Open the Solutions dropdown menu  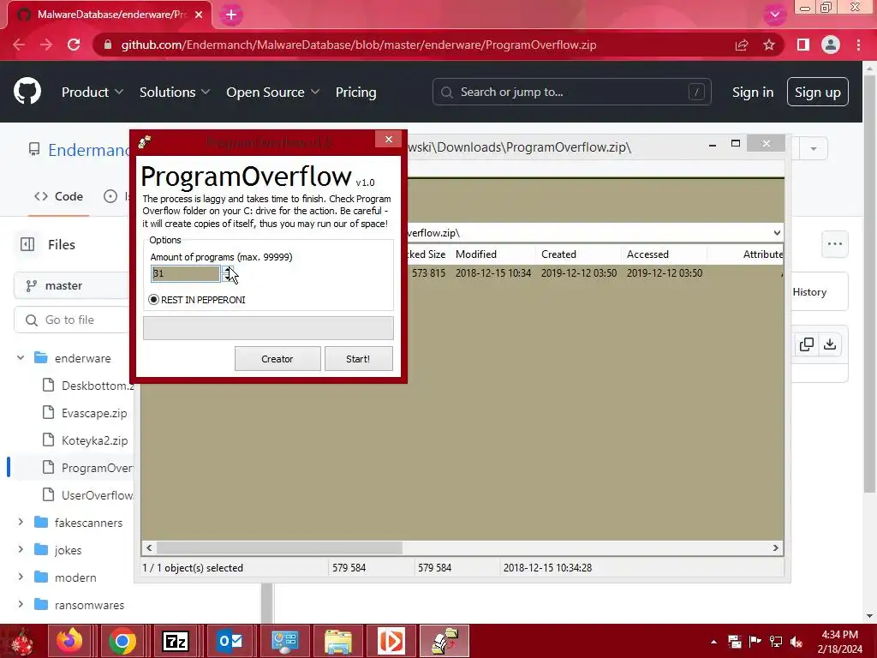(x=175, y=92)
